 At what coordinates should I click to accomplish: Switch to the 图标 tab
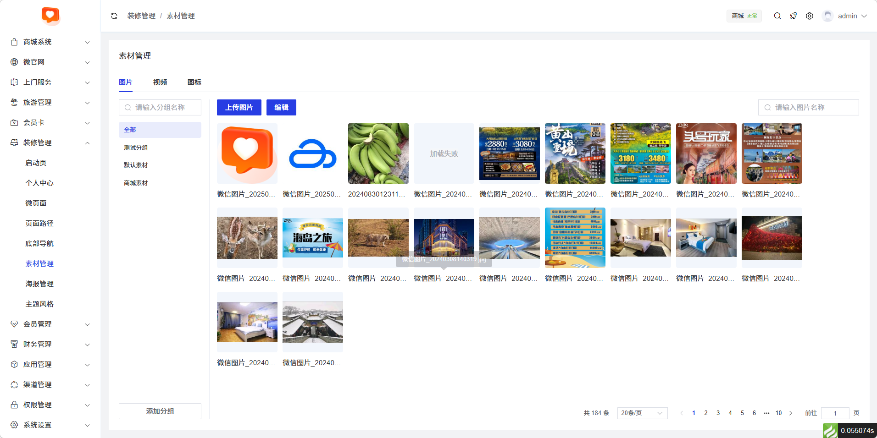194,82
